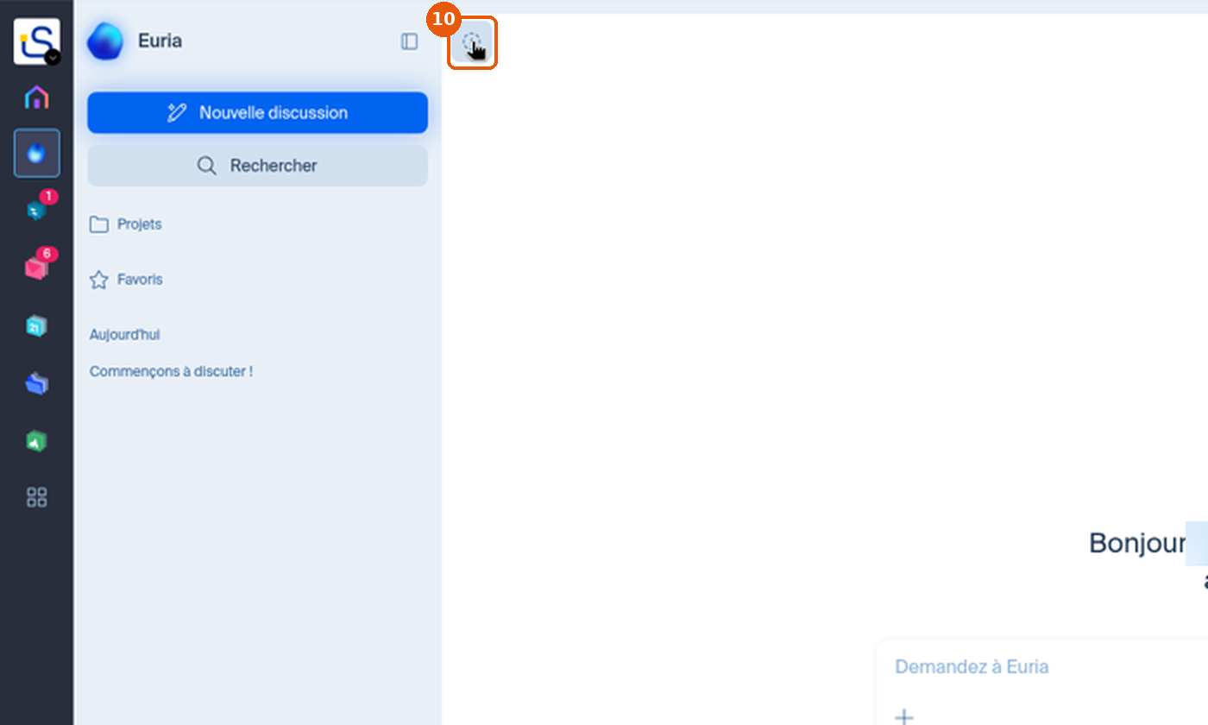The width and height of the screenshot is (1208, 725).
Task: Toggle the temporary chat dashed-circle icon
Action: (x=472, y=42)
